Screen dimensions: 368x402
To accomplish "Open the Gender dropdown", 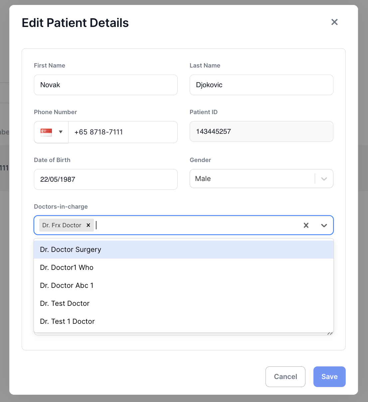I will point(324,179).
